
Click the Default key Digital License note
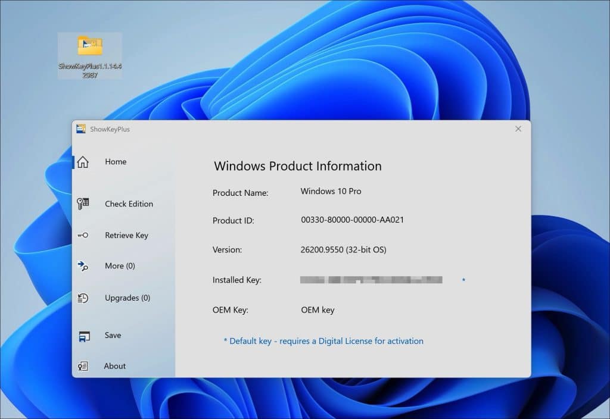pyautogui.click(x=323, y=341)
